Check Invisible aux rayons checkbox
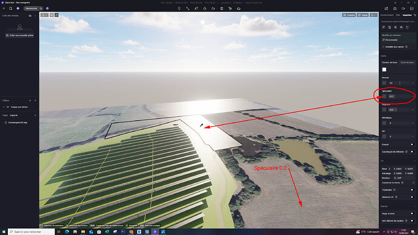Viewport: 418px width, 235px height. tap(383, 47)
